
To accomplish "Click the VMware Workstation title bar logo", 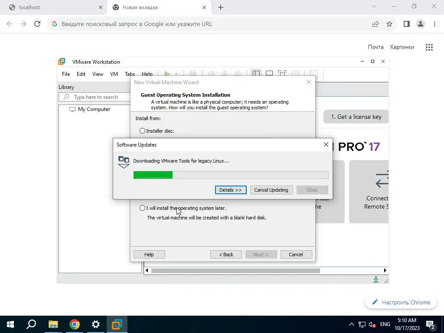I will click(x=62, y=62).
